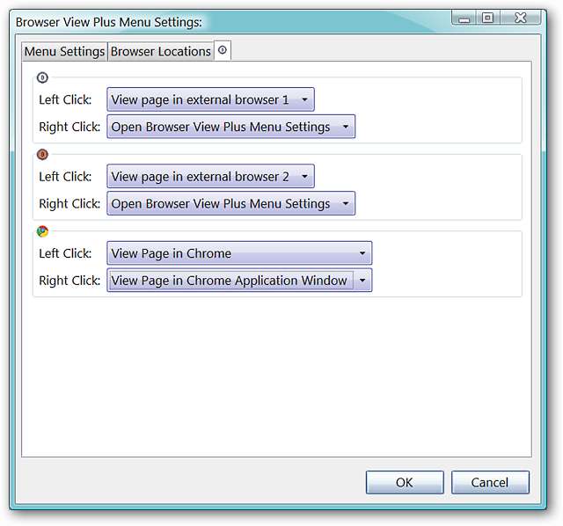This screenshot has width=563, height=526.
Task: Switch to the Browser Locations tab
Action: tap(160, 51)
